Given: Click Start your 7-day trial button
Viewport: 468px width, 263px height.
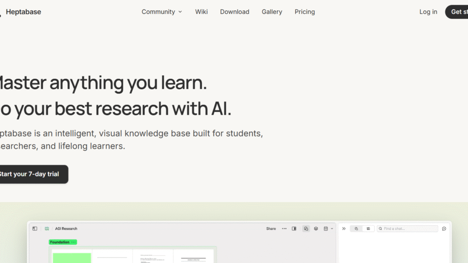Looking at the screenshot, I should [31, 174].
